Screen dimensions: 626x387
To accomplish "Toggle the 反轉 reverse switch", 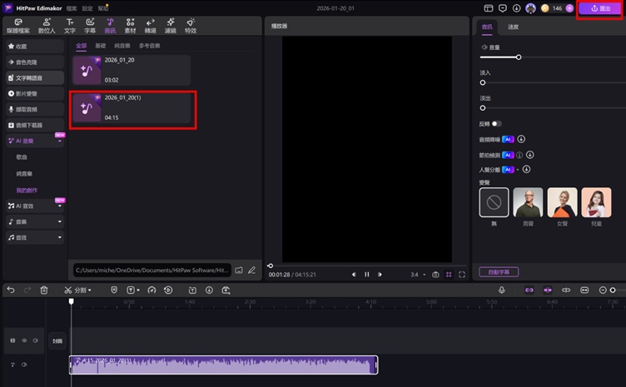I will click(x=497, y=123).
